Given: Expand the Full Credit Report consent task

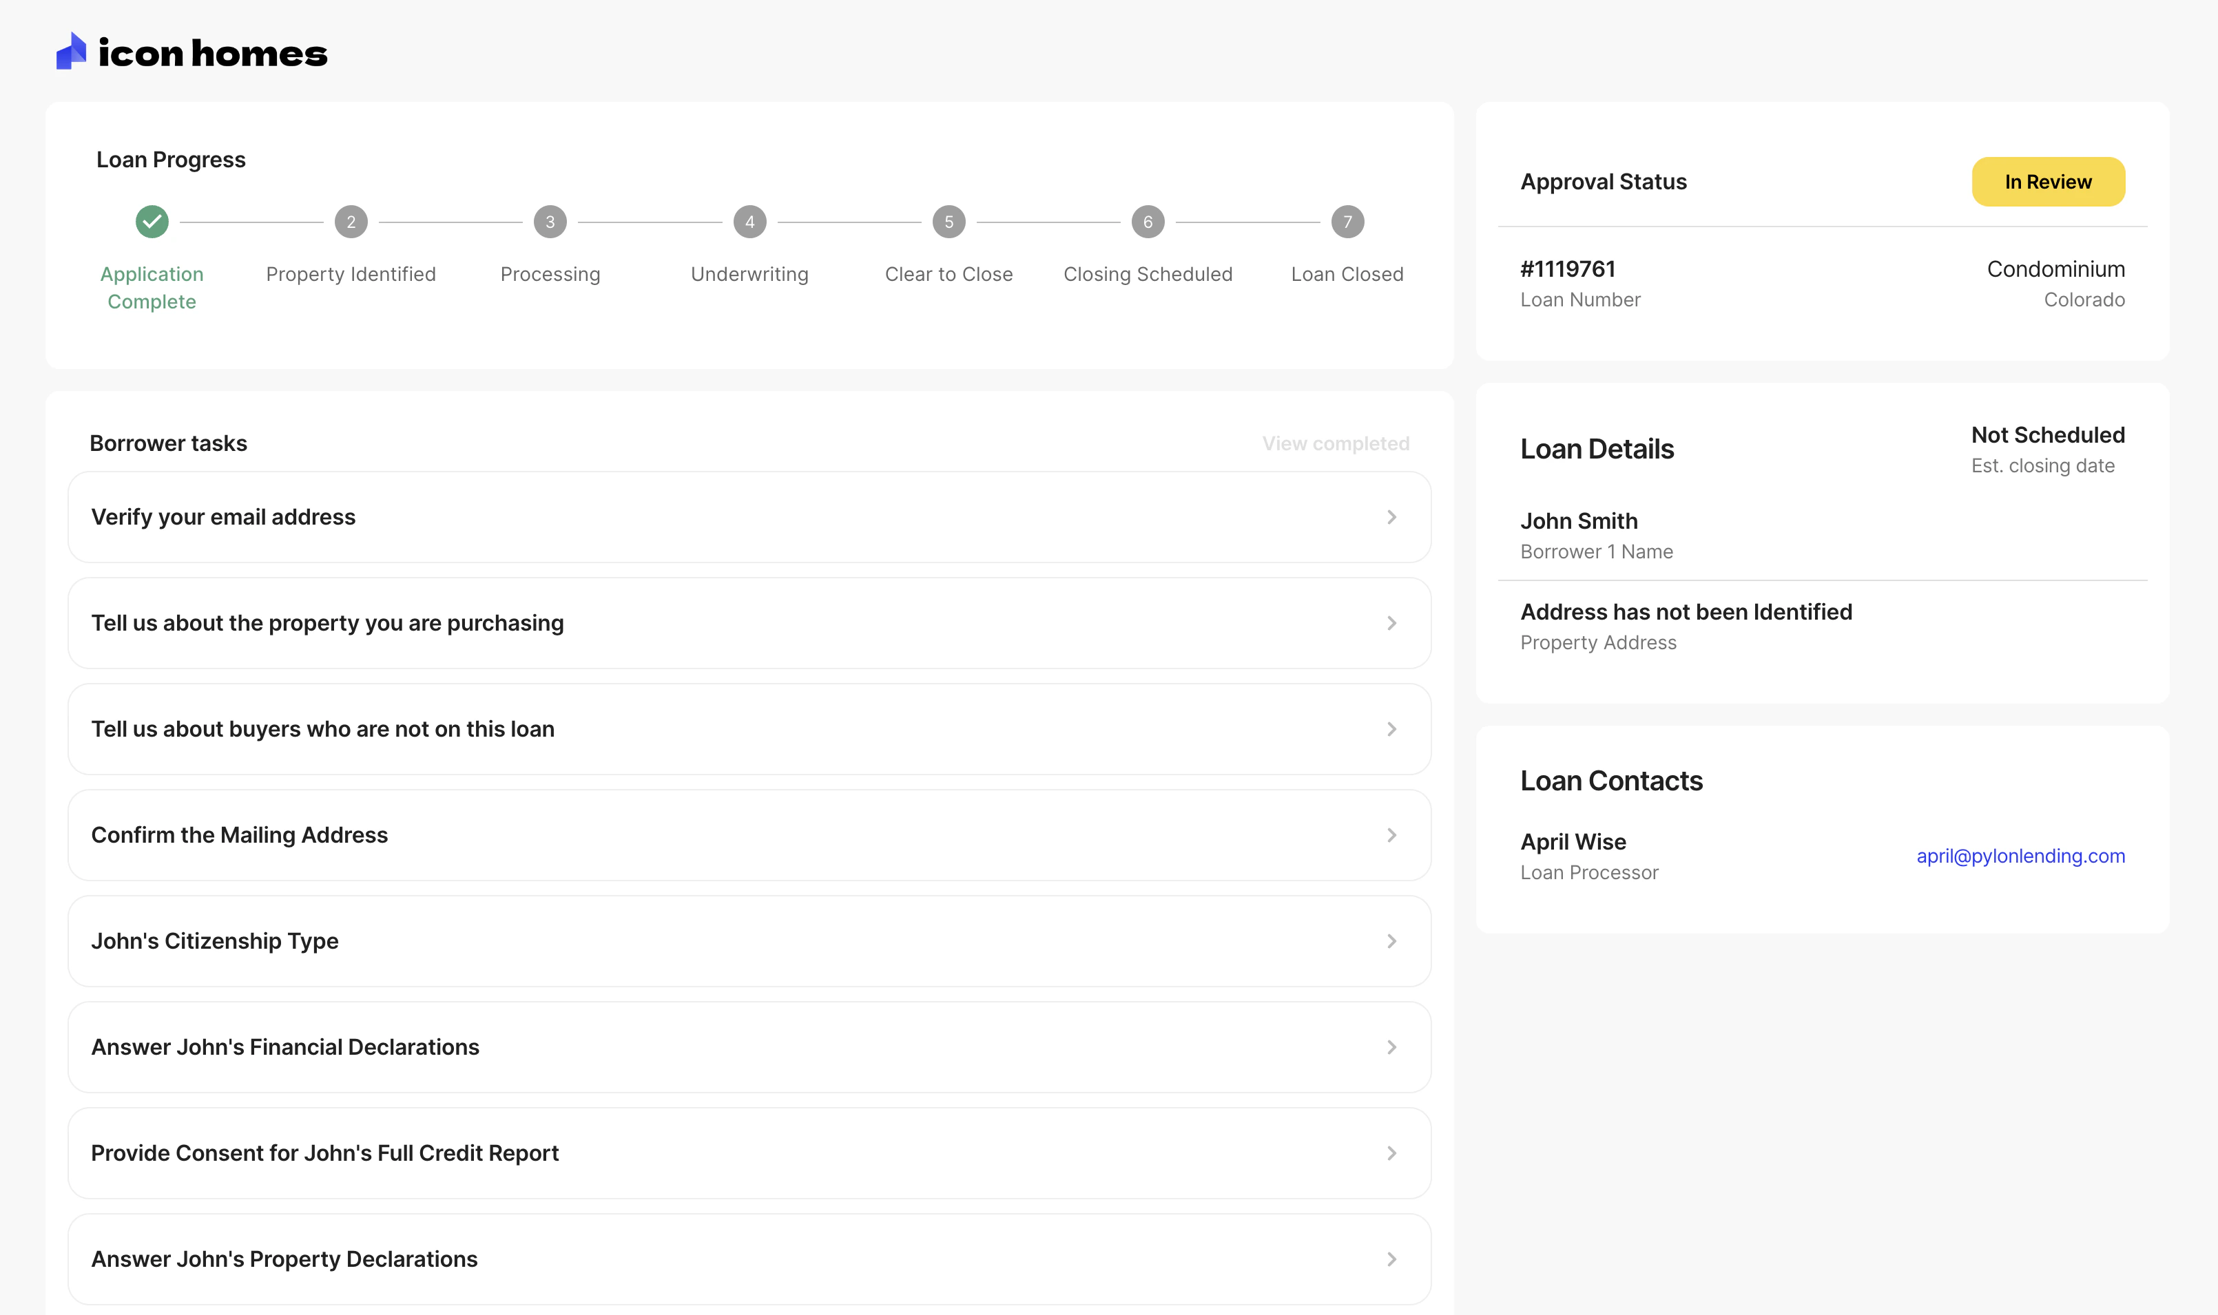Looking at the screenshot, I should pos(1391,1153).
